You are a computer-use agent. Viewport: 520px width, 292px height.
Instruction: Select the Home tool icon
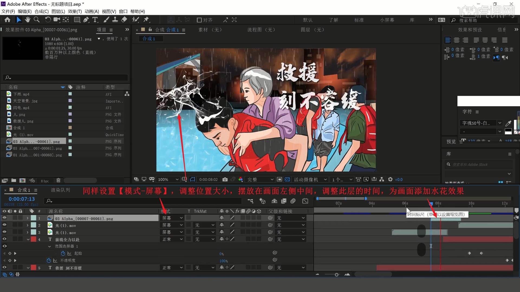(x=7, y=20)
